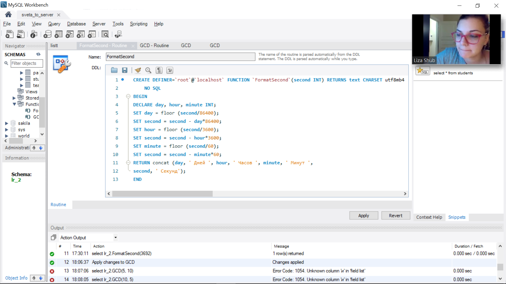Expand the world schema
This screenshot has width=506, height=284.
7,136
